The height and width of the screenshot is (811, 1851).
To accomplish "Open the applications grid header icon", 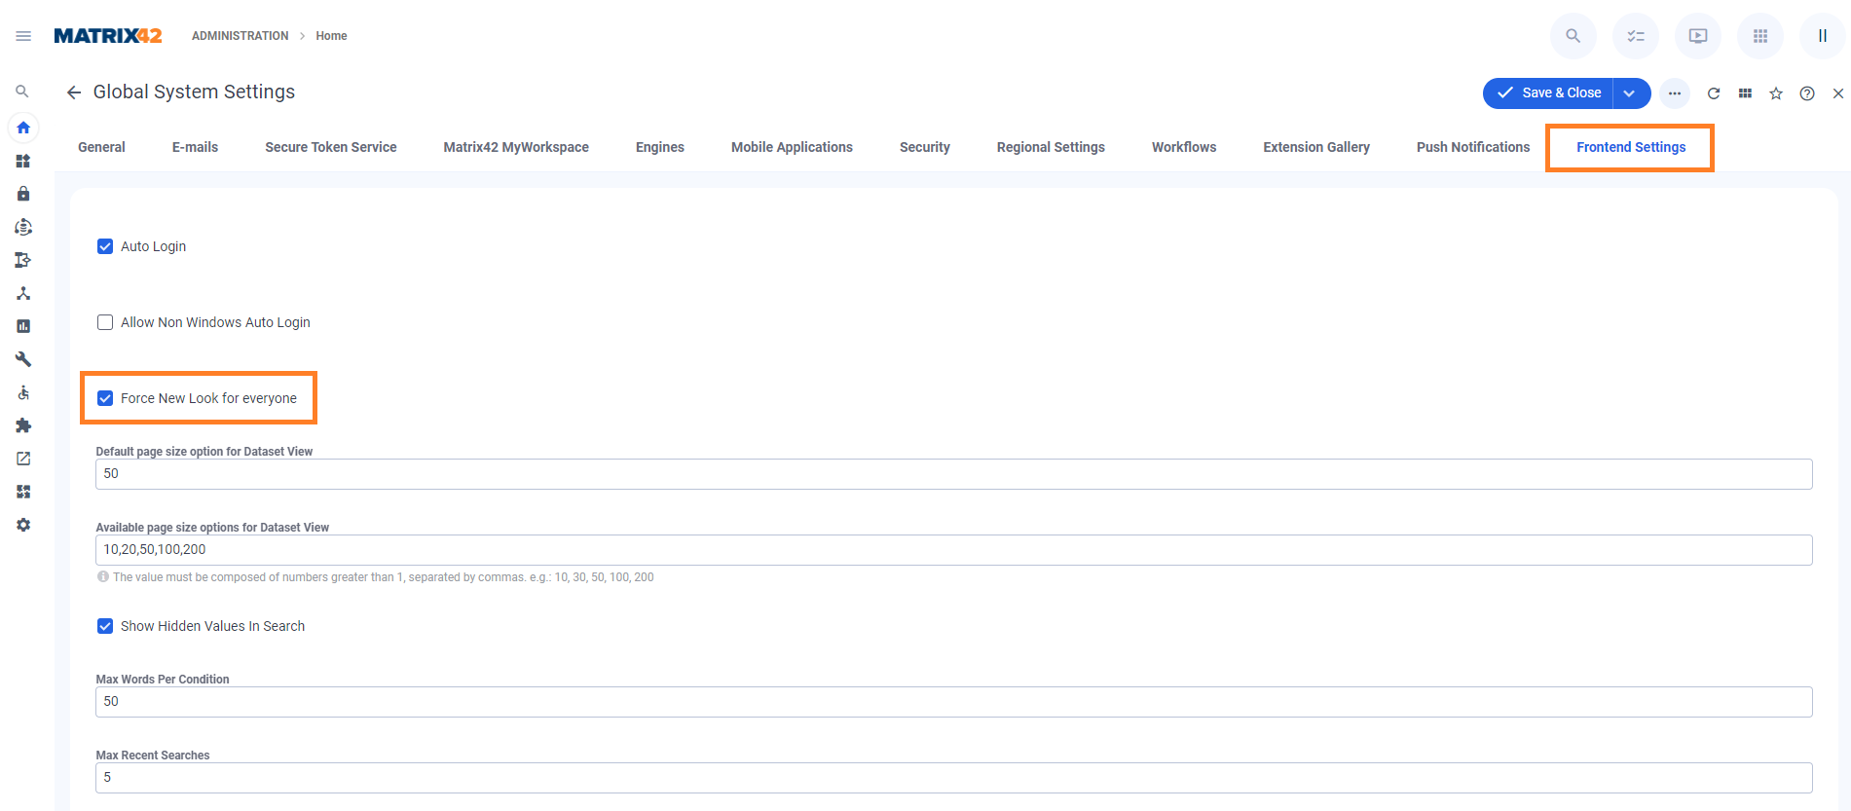I will click(x=1760, y=36).
